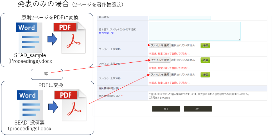Image resolution: width=273 pixels, height=136 pixels.
Task: Click the Word icon above SEAD_sample (Proceedings).docx
Action: coord(29,36)
